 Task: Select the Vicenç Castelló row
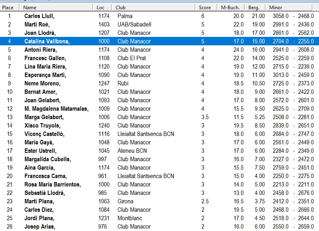pyautogui.click(x=44, y=134)
